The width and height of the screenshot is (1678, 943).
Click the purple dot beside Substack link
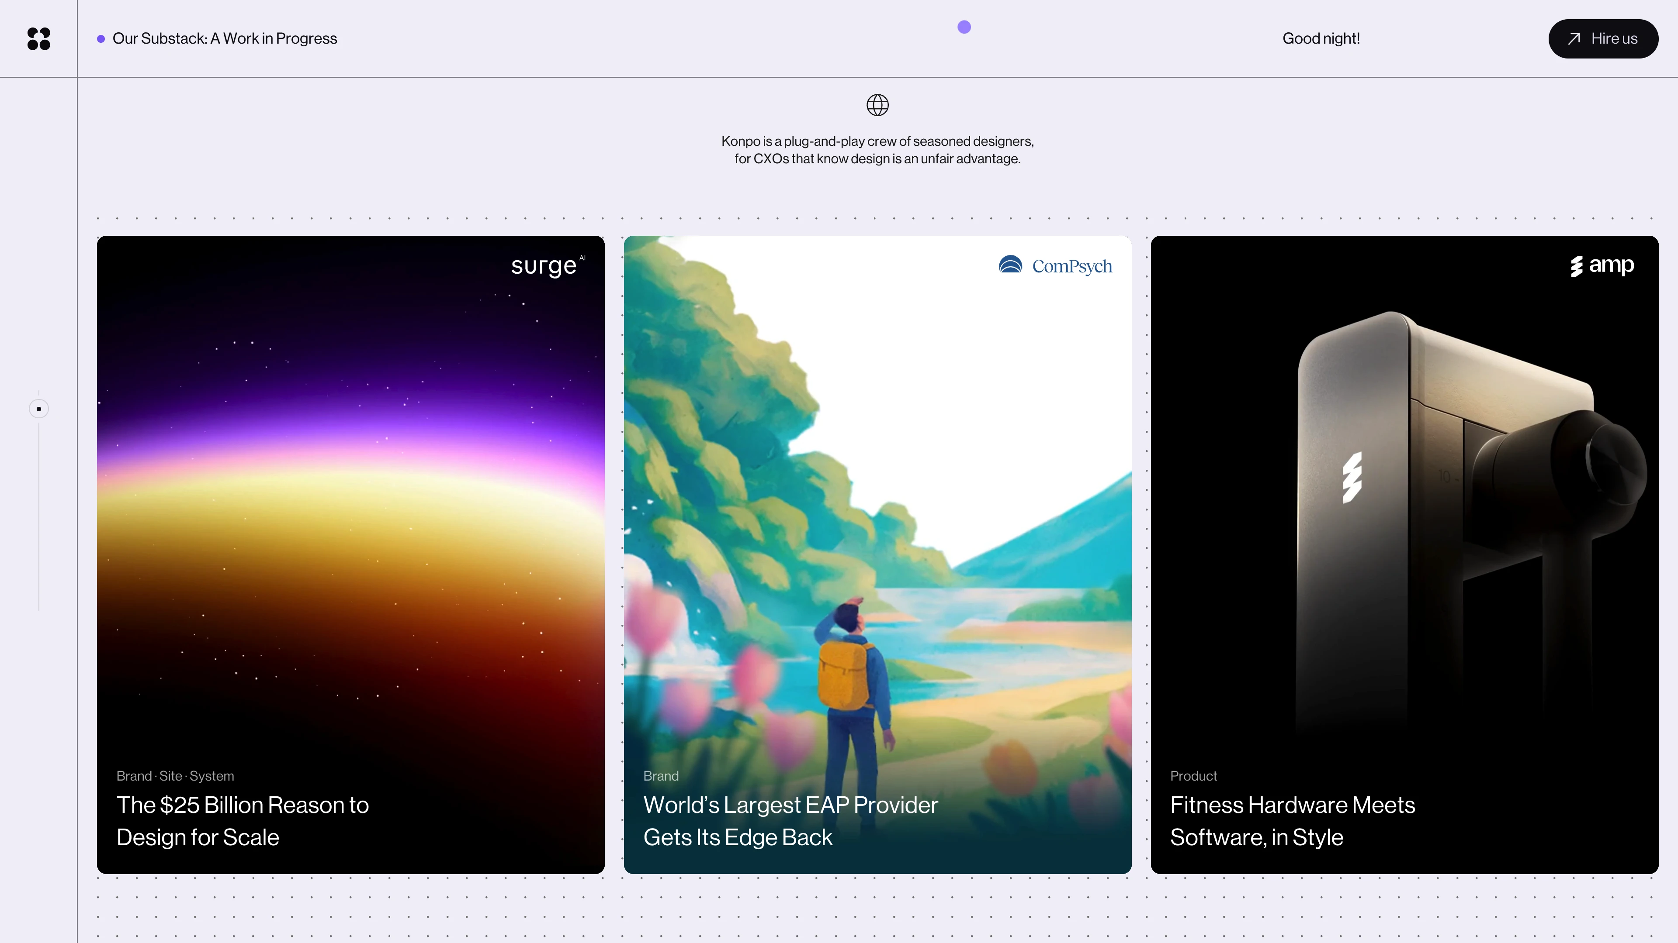click(x=101, y=39)
